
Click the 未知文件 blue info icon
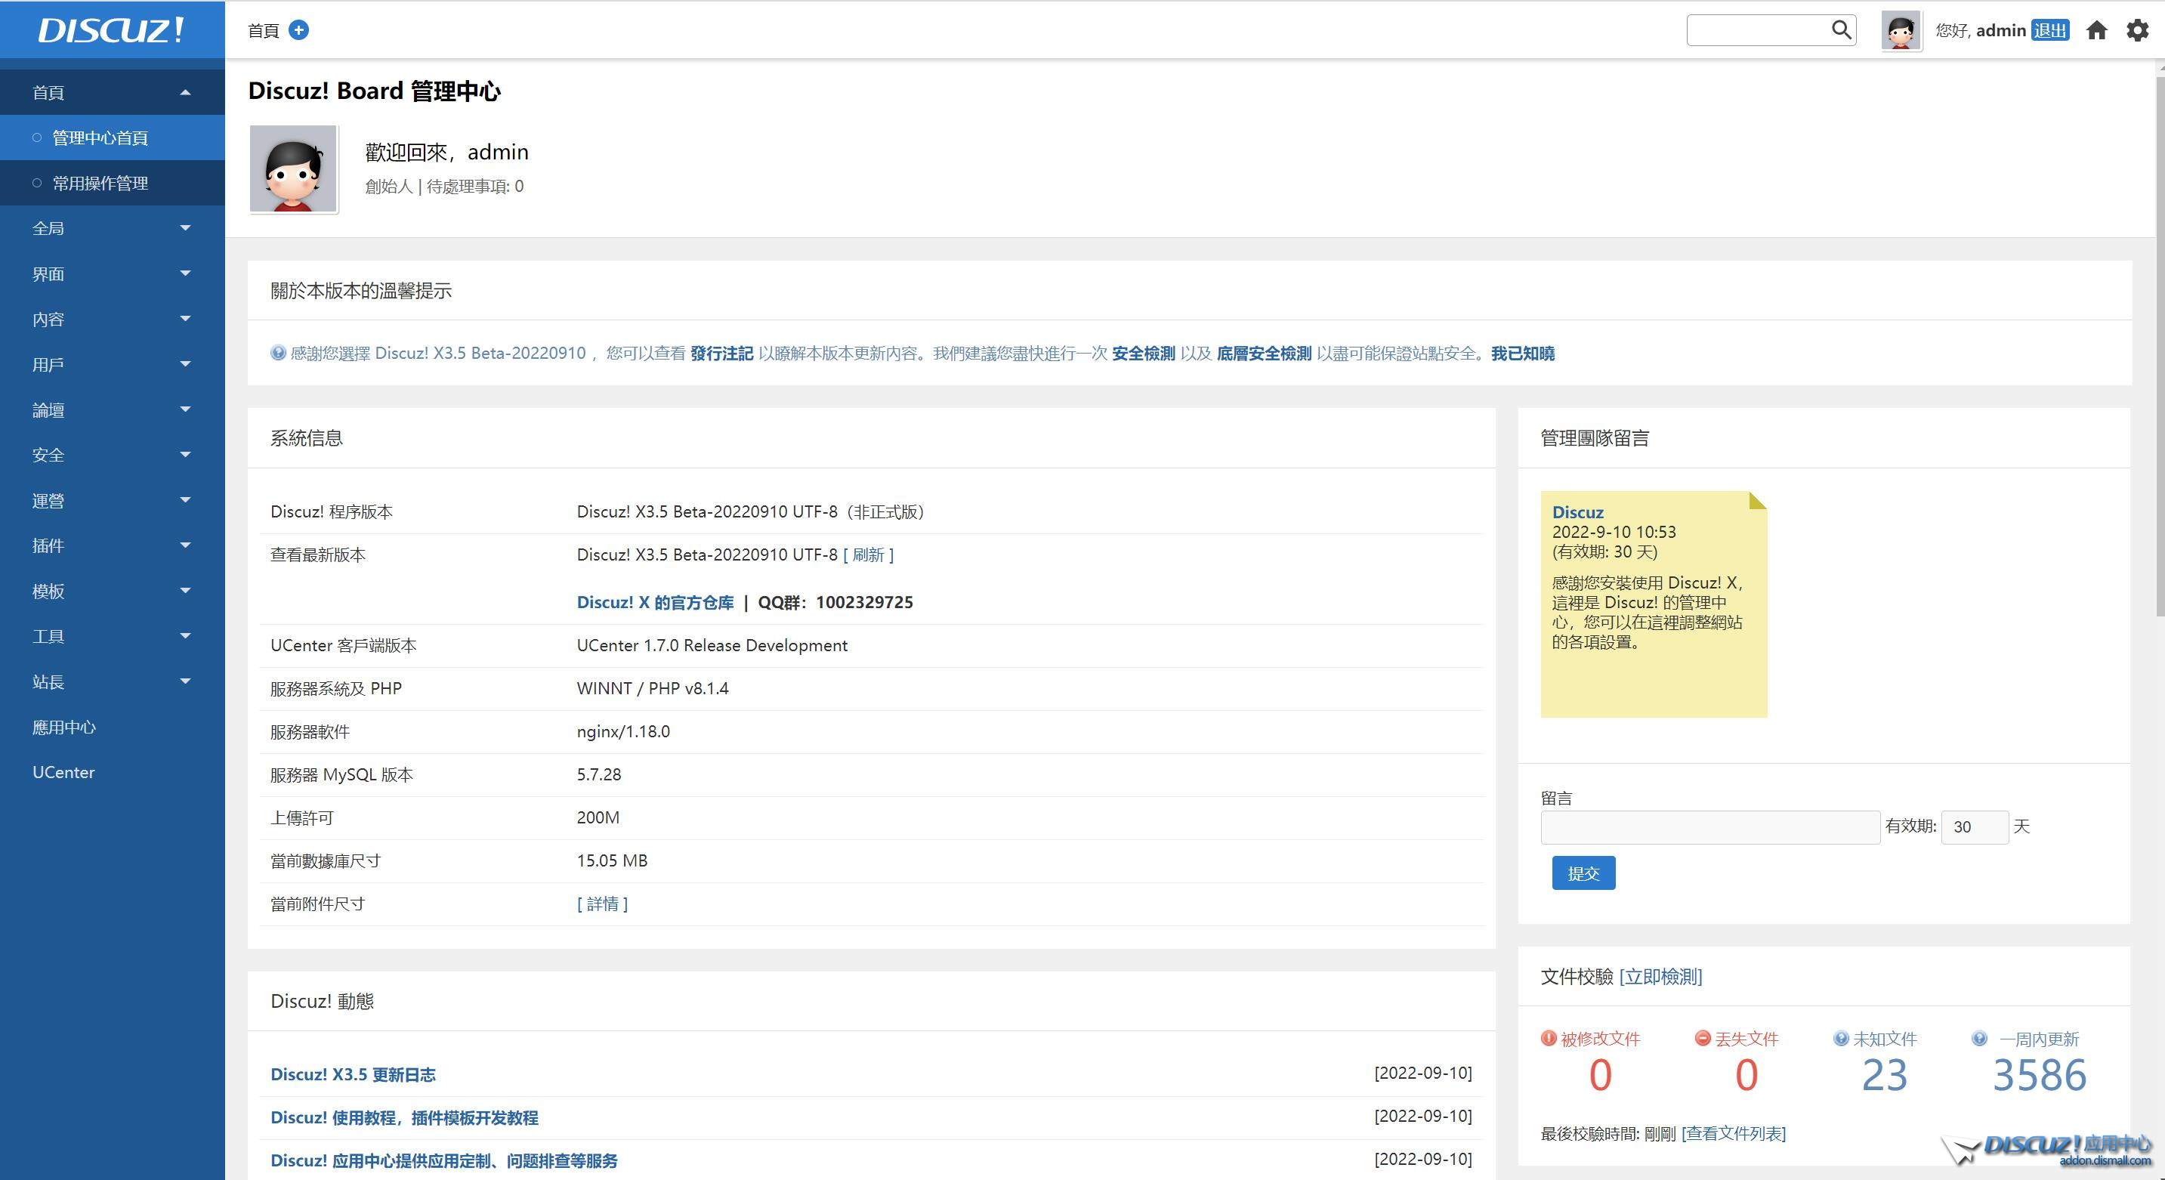tap(1841, 1038)
